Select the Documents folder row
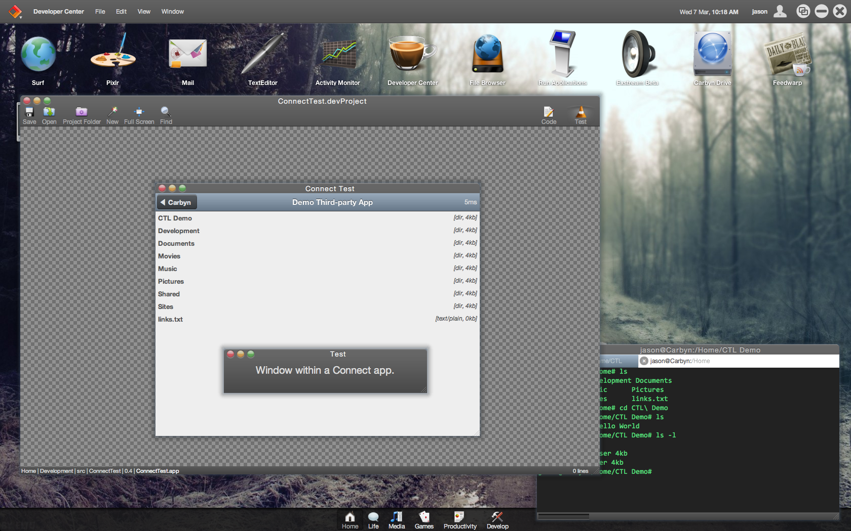Viewport: 851px width, 531px height. (318, 243)
